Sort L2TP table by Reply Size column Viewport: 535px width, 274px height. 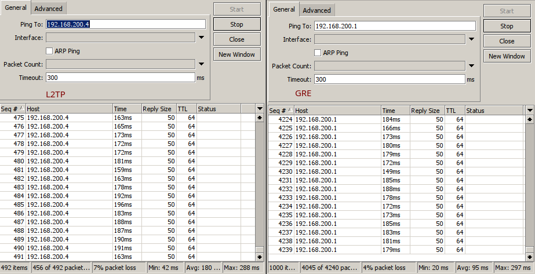159,109
